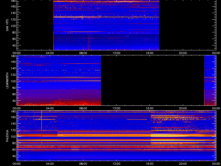The width and height of the screenshot is (221, 166).
Task: Click the bright yellow 127 MHz band in San Vito
Action: coord(106,17)
